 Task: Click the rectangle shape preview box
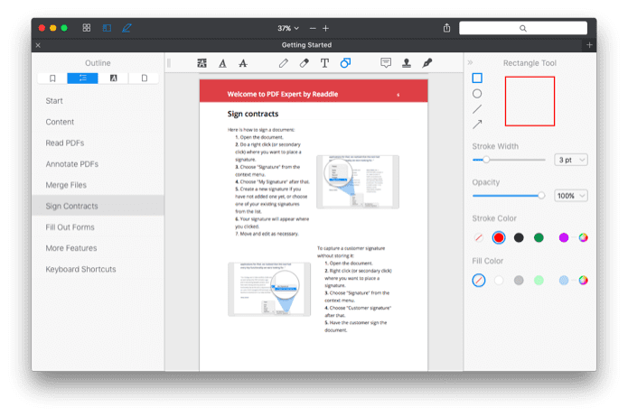(530, 101)
